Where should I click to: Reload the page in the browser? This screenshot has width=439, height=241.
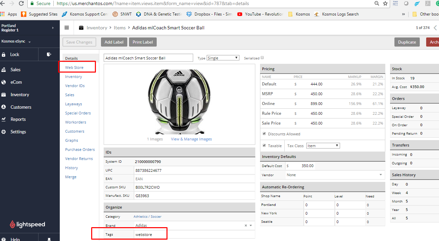[21, 3]
